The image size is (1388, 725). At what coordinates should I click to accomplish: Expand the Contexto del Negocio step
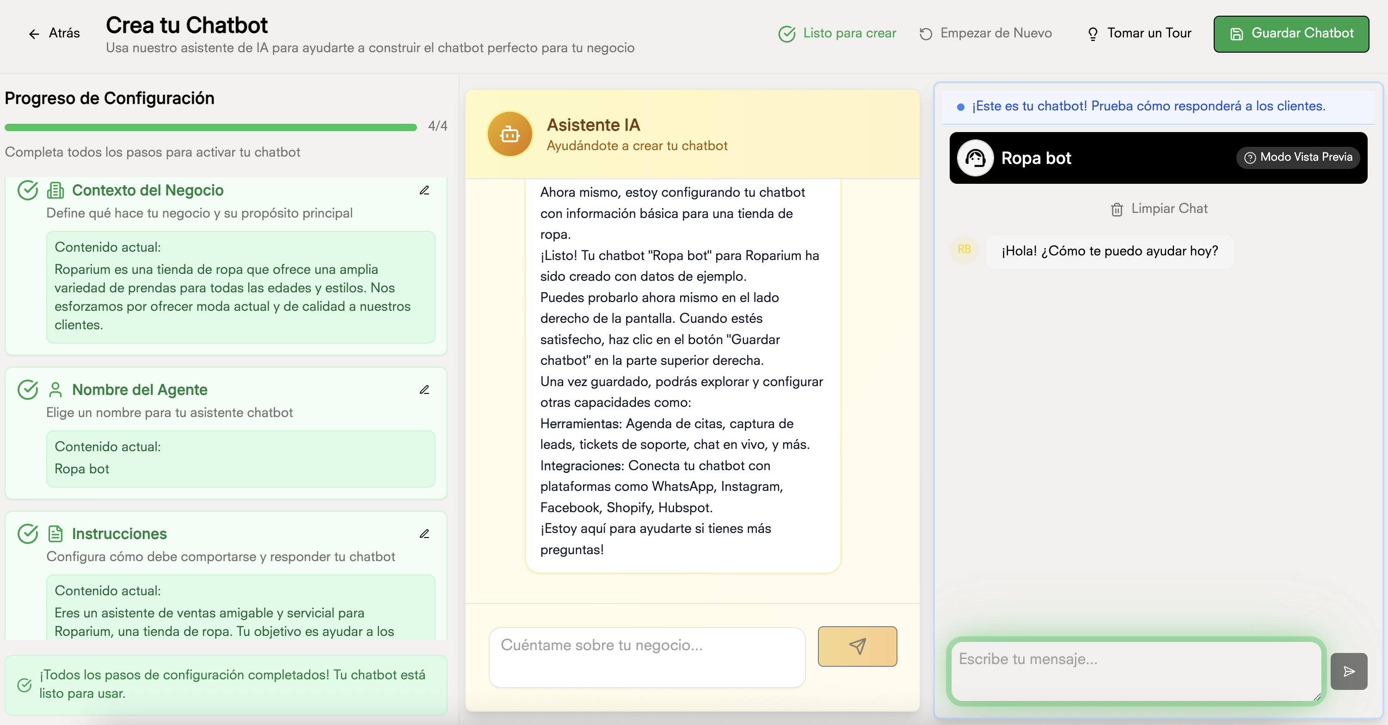(147, 191)
